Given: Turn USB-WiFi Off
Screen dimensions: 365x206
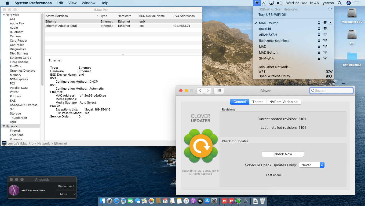Looking at the screenshot, I should click(272, 15).
